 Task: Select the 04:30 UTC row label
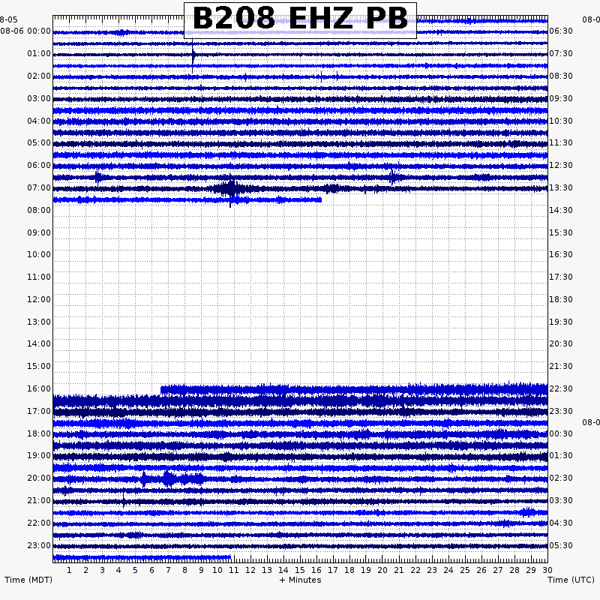(x=561, y=523)
